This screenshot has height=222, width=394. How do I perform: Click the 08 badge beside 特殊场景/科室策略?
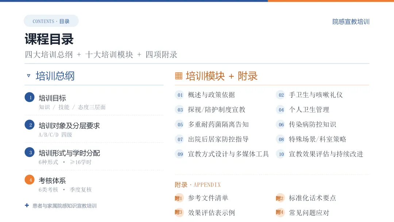[x=281, y=139]
